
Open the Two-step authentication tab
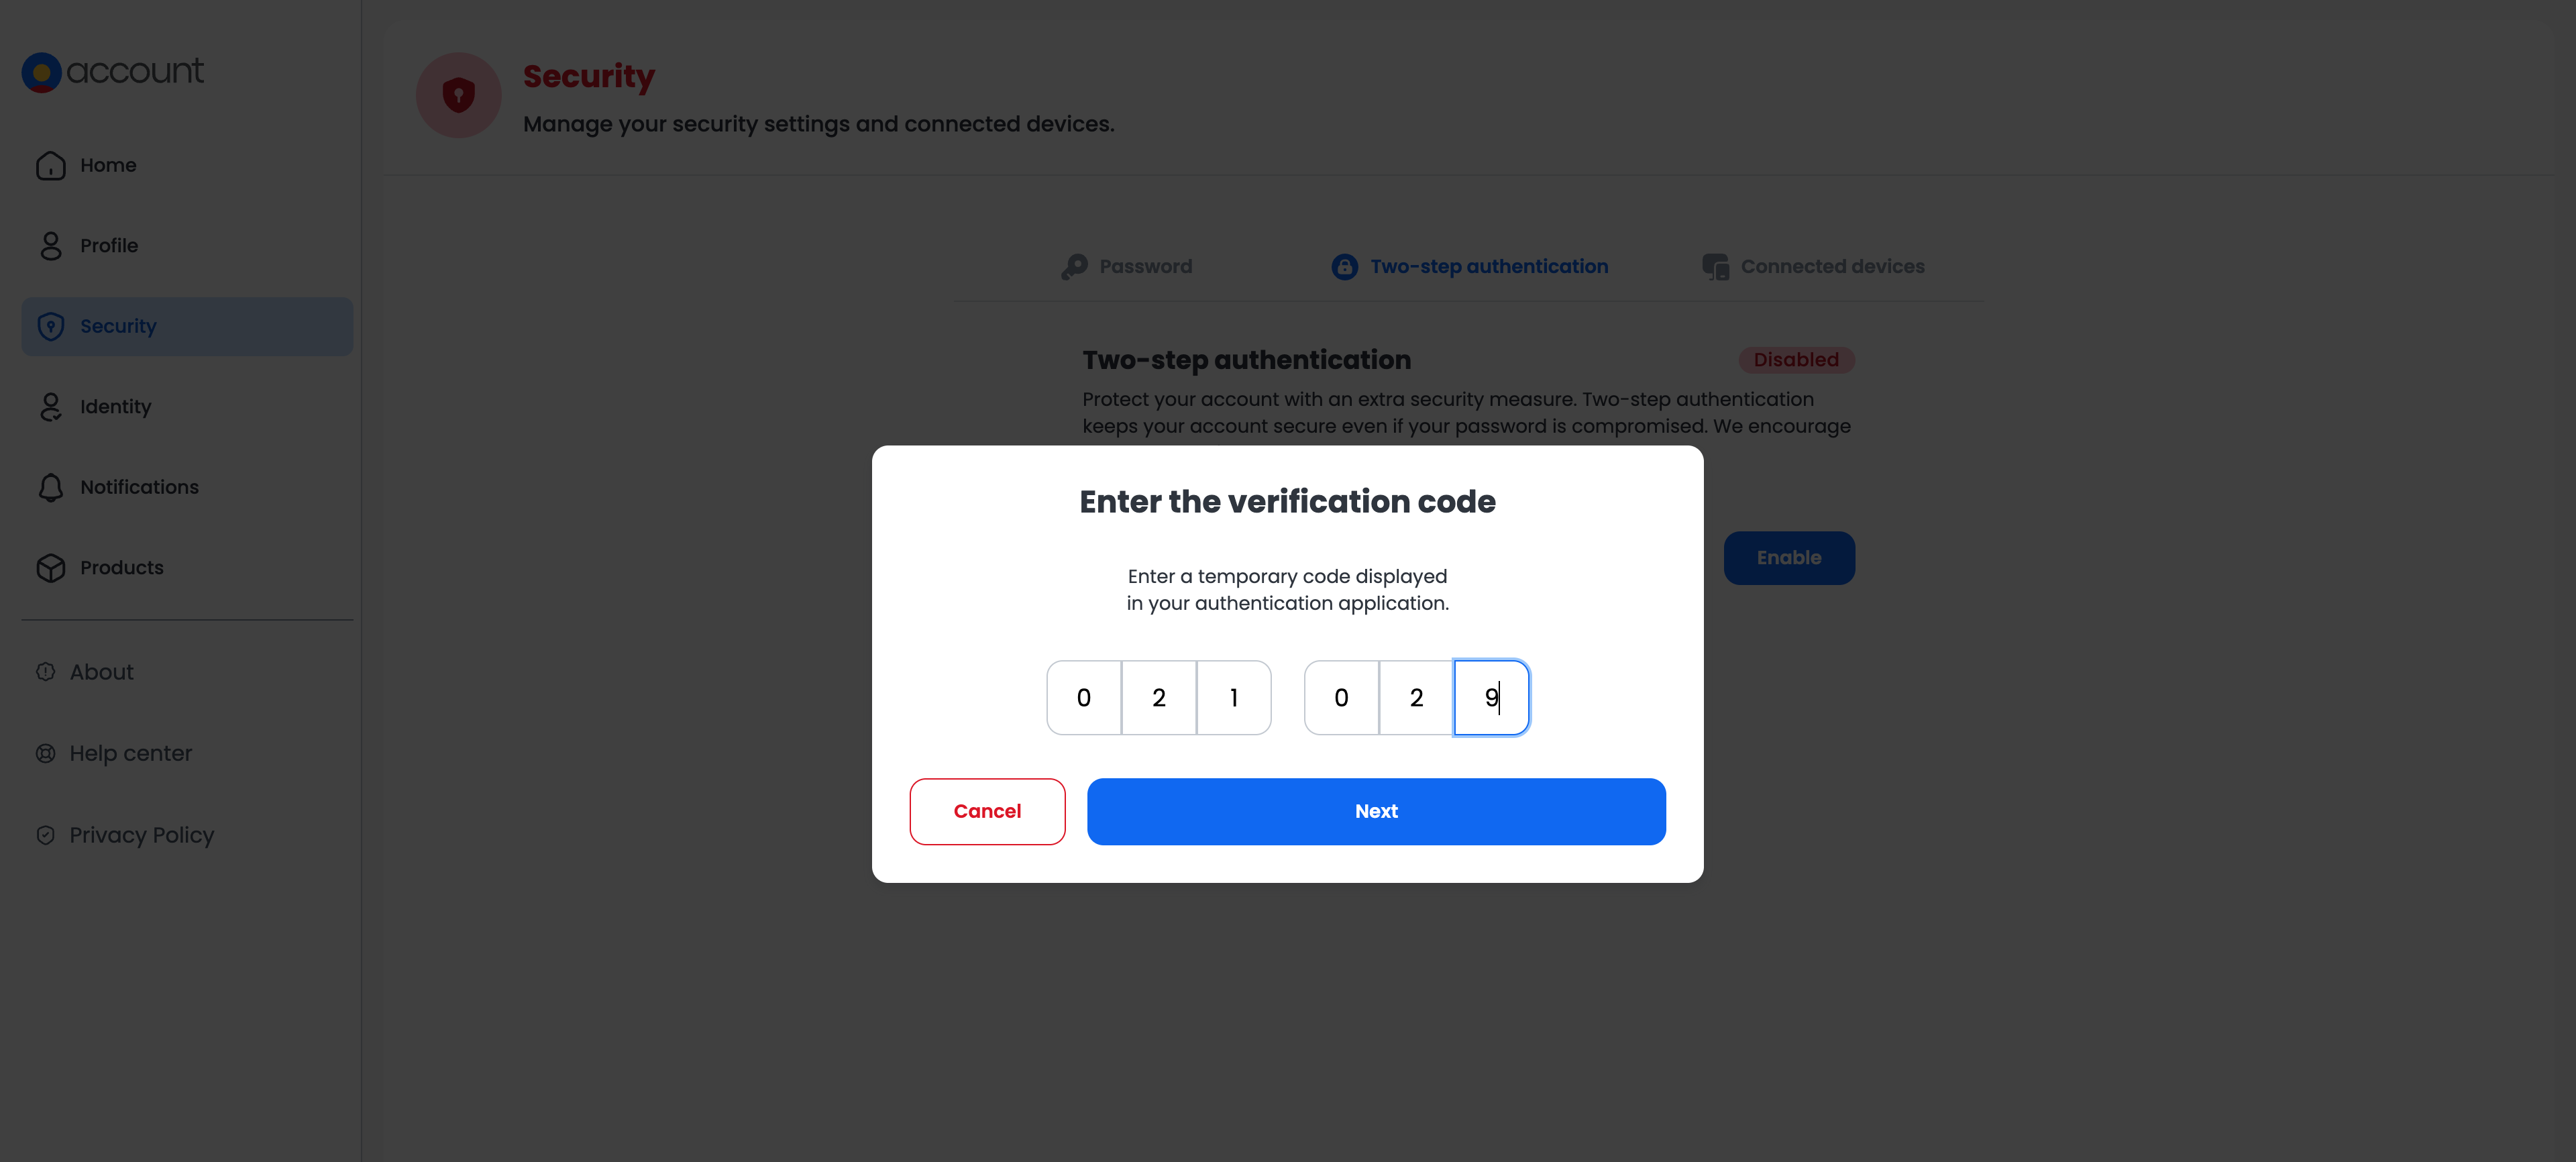click(x=1470, y=267)
